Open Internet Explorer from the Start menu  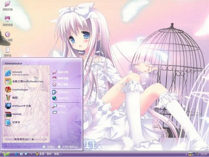click(20, 73)
